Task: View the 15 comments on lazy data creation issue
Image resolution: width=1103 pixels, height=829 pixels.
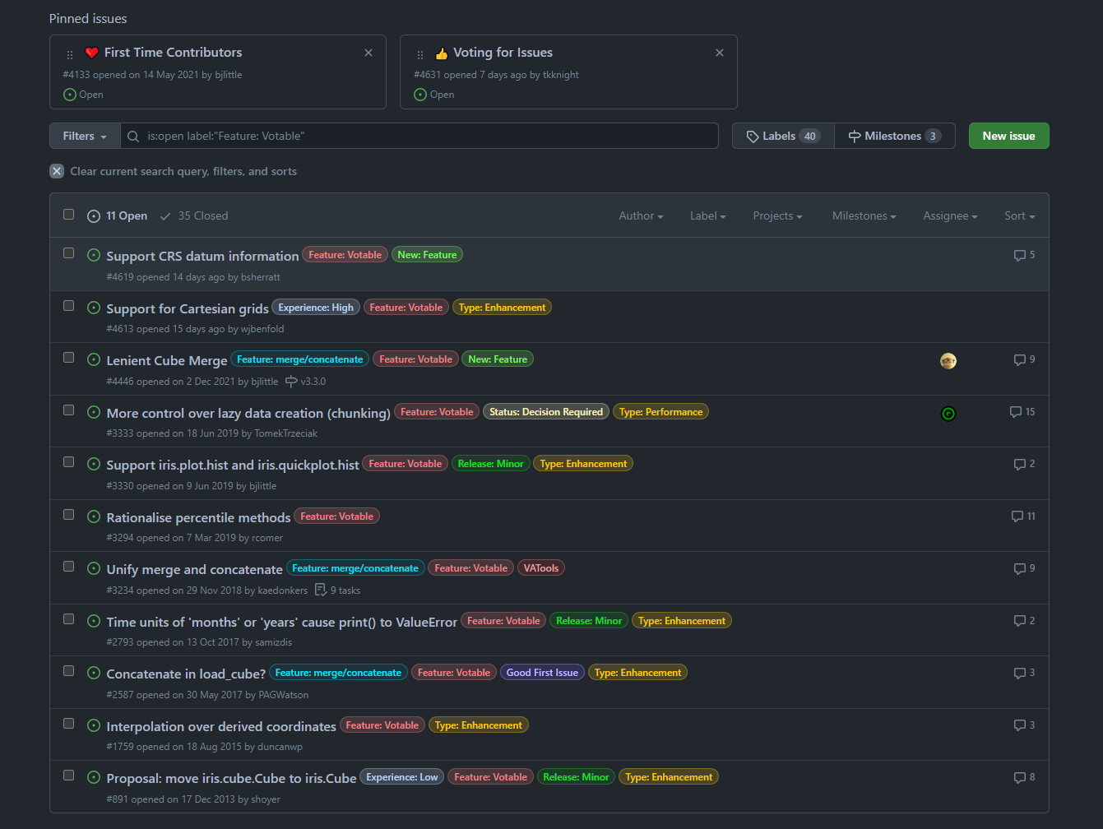Action: pos(1022,411)
